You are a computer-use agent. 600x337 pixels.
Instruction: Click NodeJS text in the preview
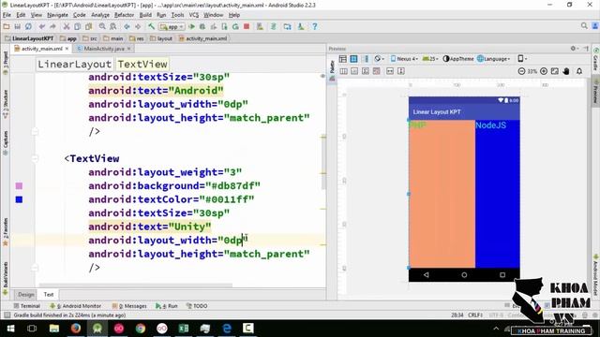click(490, 125)
